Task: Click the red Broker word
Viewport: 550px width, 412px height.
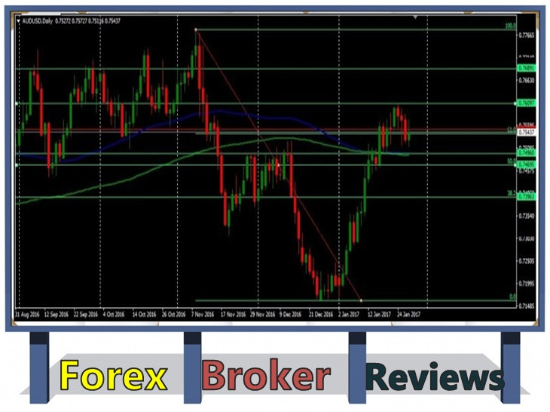Action: tap(267, 376)
